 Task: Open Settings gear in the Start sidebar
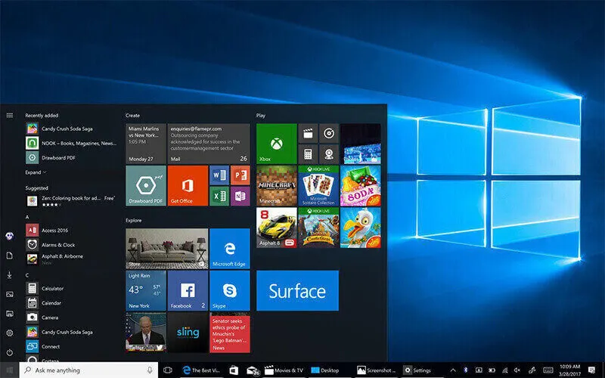click(10, 333)
